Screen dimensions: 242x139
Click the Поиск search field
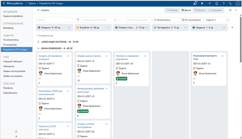tap(54, 20)
